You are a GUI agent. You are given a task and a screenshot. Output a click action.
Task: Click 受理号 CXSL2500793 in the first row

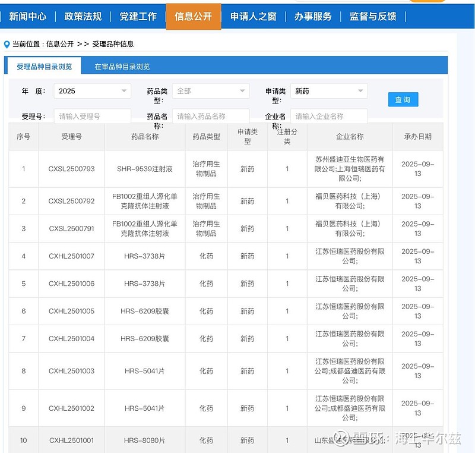click(x=71, y=169)
